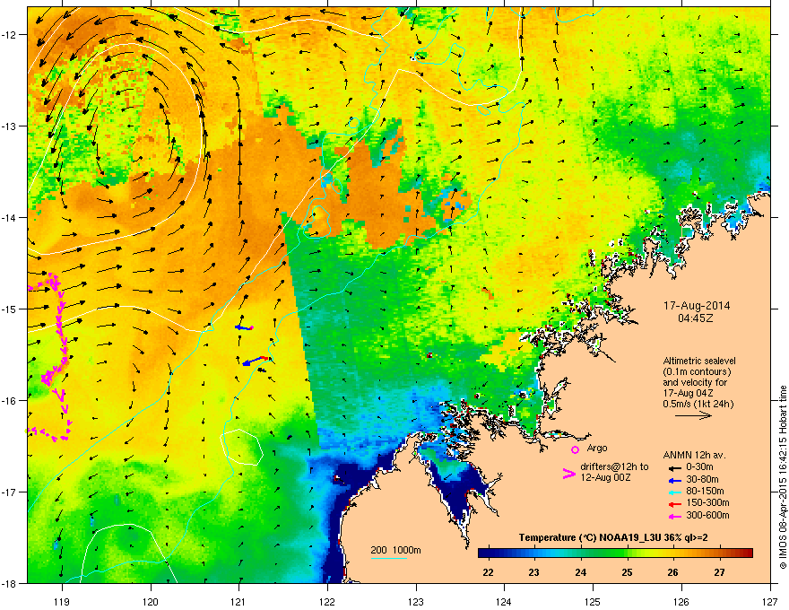The width and height of the screenshot is (789, 610).
Task: Click the longitude axis label 127
Action: 769,601
